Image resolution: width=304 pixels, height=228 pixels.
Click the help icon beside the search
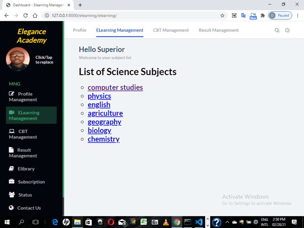click(287, 30)
